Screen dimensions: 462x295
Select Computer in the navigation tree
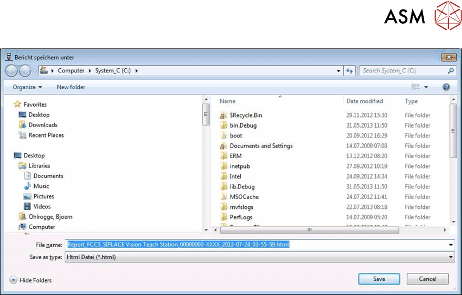42,227
